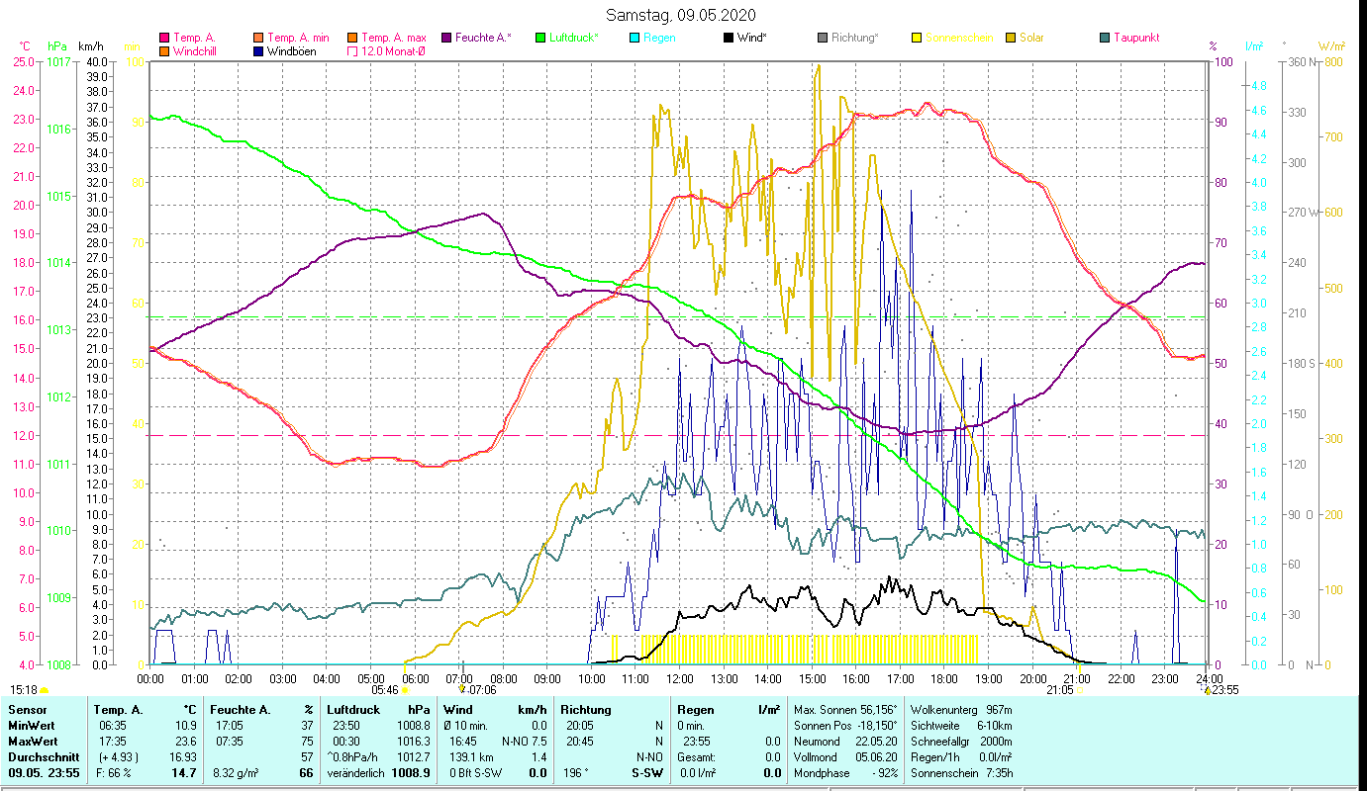Click the 06:00 time axis label
The height and width of the screenshot is (791, 1367).
(415, 678)
